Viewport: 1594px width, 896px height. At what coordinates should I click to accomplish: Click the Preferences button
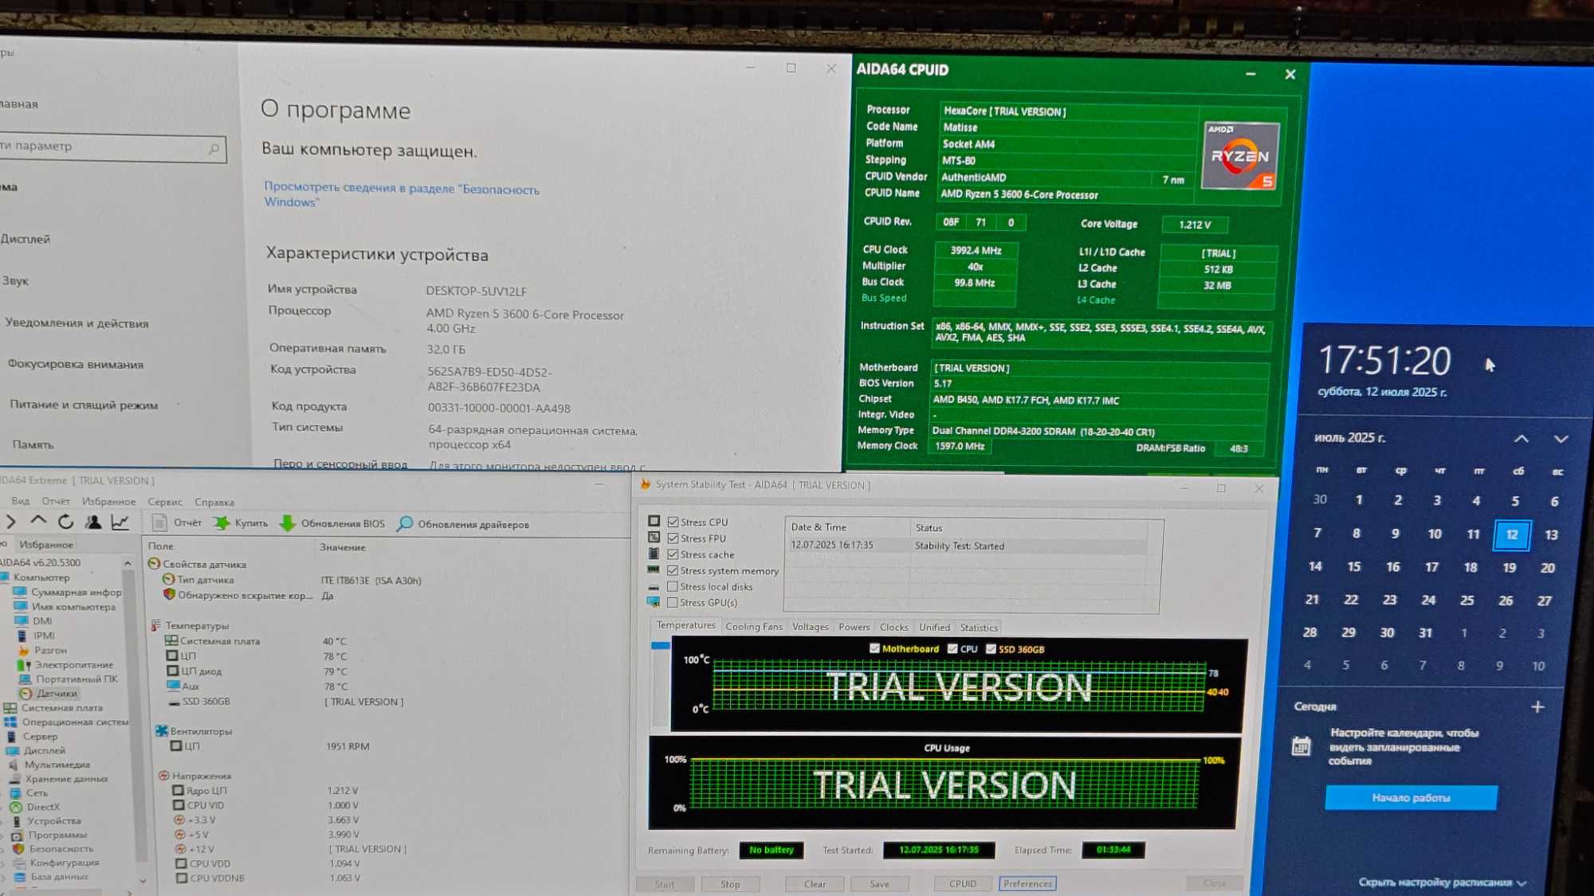point(1027,884)
